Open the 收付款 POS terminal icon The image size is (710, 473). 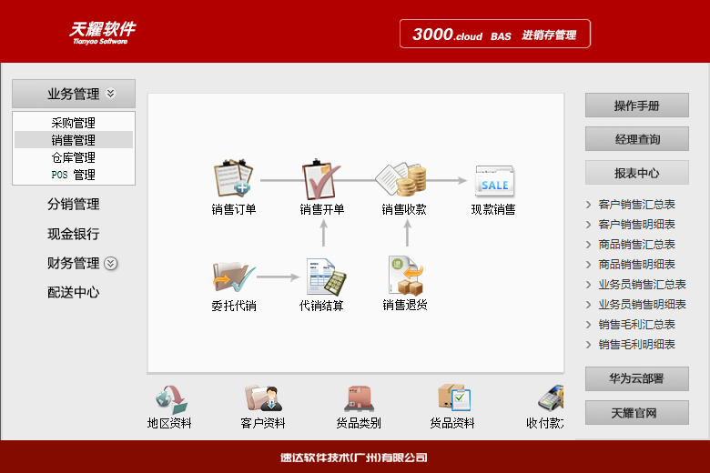551,398
